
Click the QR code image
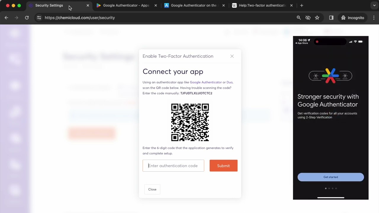coord(190,122)
